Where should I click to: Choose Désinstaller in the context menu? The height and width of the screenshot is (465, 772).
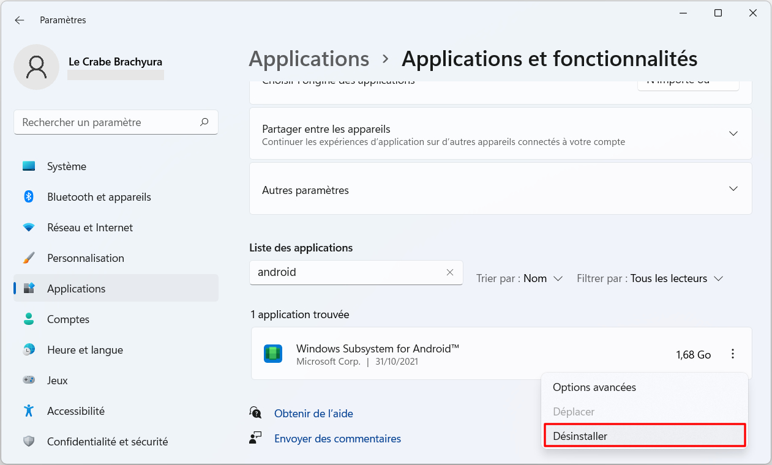645,436
